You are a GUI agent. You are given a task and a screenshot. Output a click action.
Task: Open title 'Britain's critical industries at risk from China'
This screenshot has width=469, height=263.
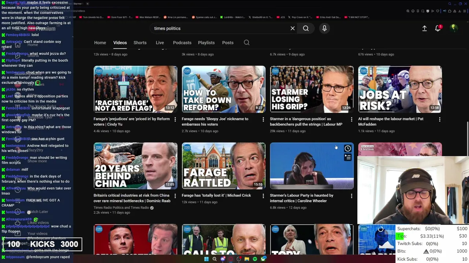pyautogui.click(x=132, y=198)
